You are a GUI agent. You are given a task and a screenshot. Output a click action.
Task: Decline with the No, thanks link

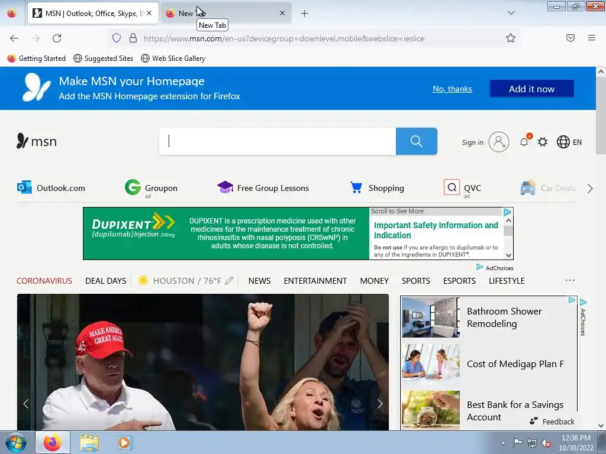point(452,89)
